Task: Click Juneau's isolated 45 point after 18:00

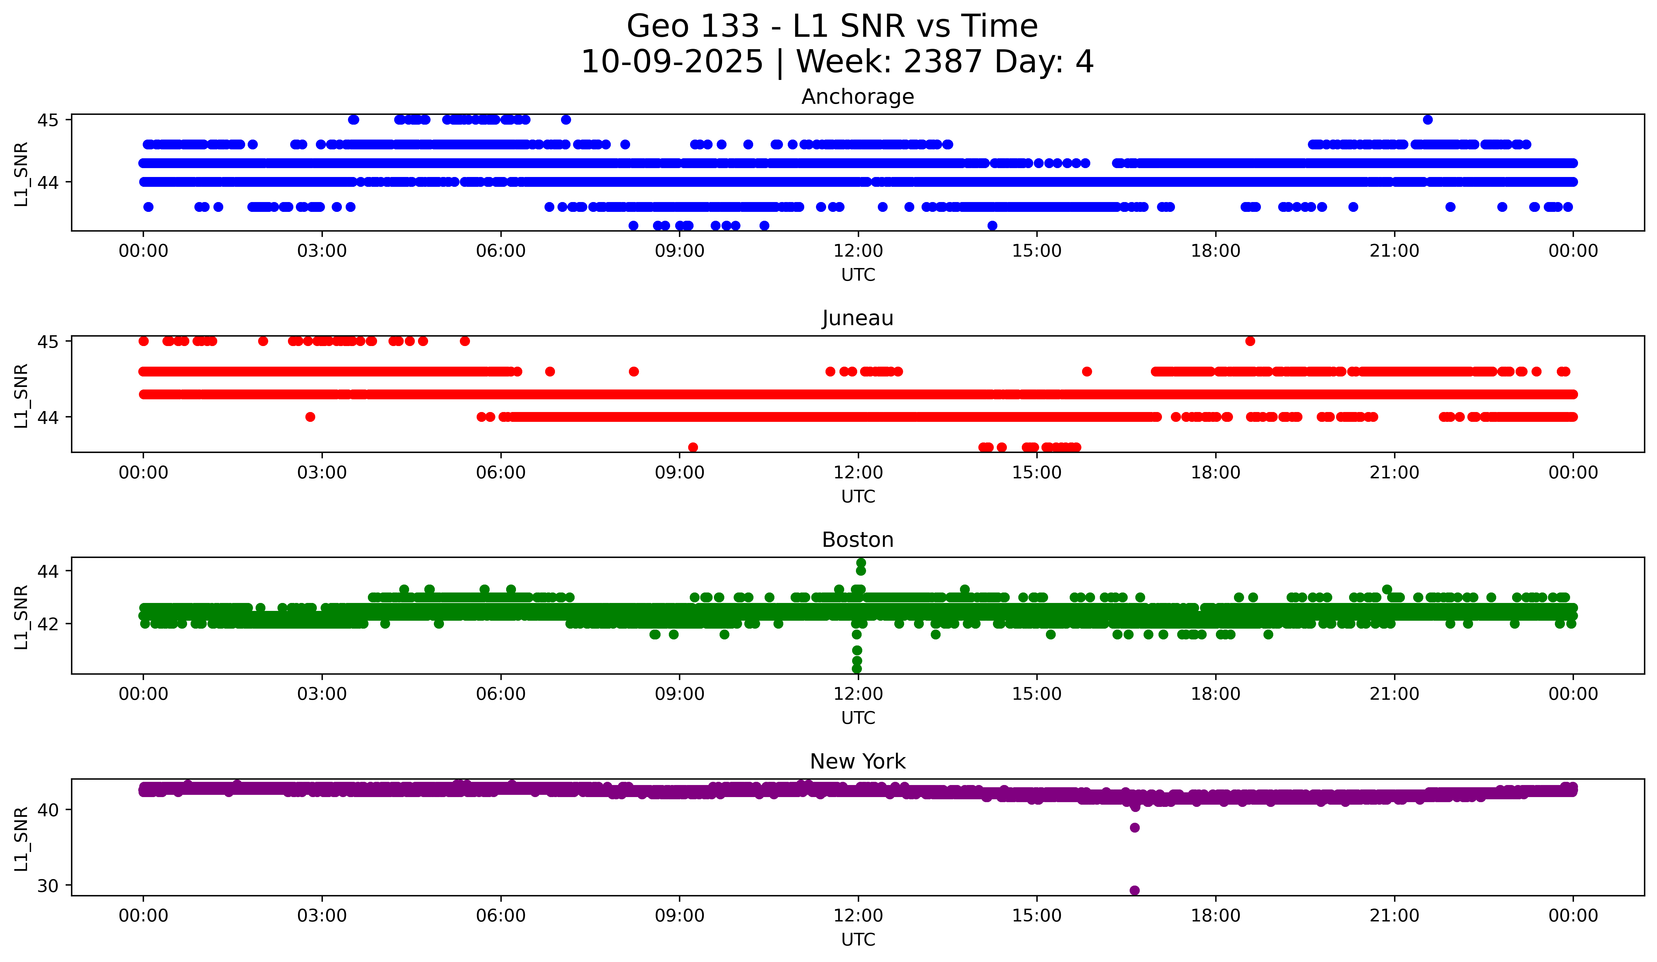Action: [x=1250, y=341]
